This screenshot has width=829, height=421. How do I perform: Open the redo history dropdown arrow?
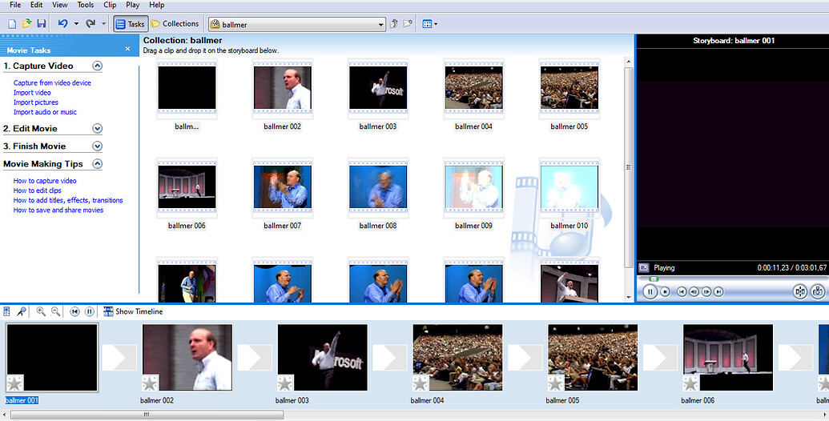[103, 24]
